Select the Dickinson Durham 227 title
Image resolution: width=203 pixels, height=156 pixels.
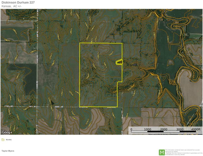(18, 2)
